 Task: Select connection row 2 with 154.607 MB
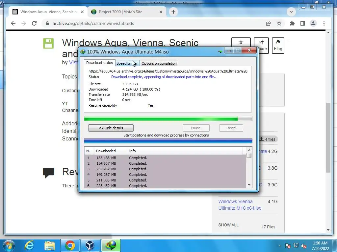[165, 163]
